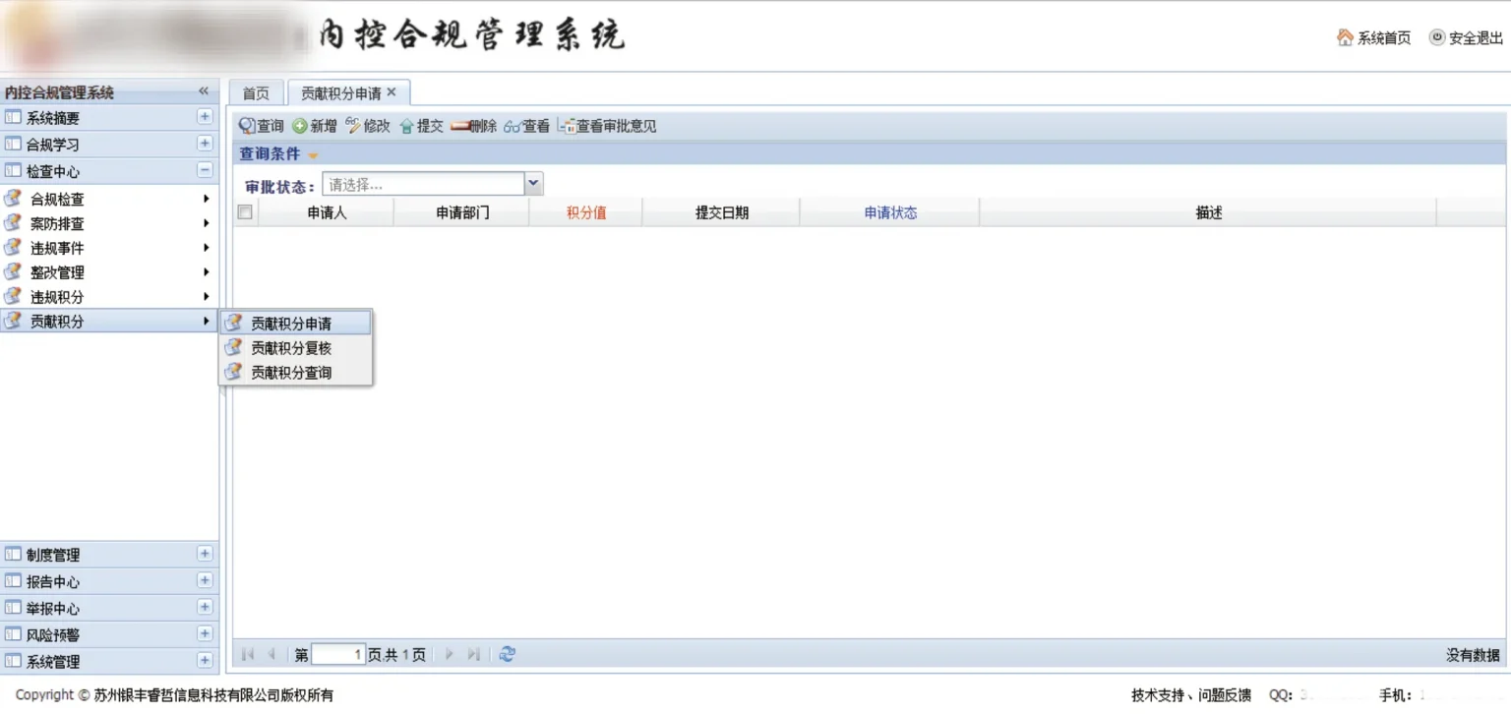Refresh the table using the pager refresh icon
Image resolution: width=1511 pixels, height=714 pixels.
(507, 654)
